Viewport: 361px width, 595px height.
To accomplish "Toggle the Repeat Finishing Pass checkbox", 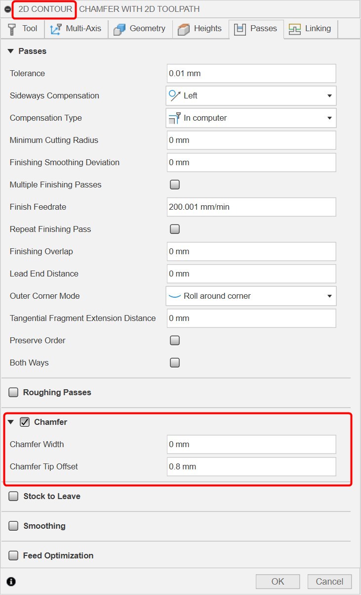I will pos(175,229).
